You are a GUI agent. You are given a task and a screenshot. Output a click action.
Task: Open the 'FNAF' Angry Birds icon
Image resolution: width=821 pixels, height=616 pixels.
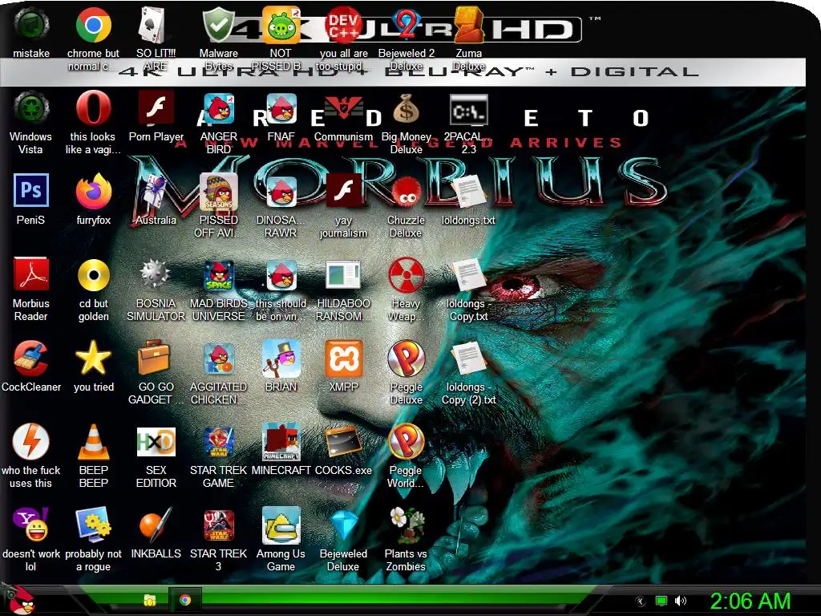click(x=281, y=108)
